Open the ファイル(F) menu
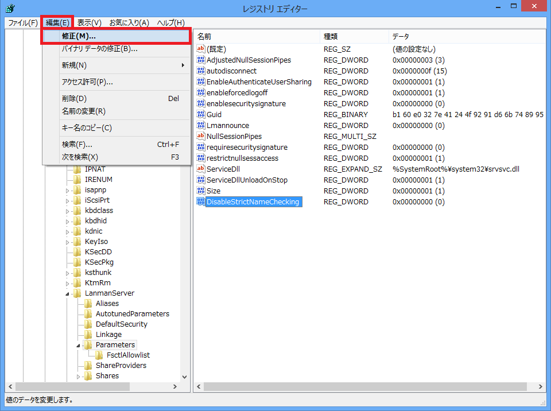Screen dimensions: 551x411 (x=23, y=22)
